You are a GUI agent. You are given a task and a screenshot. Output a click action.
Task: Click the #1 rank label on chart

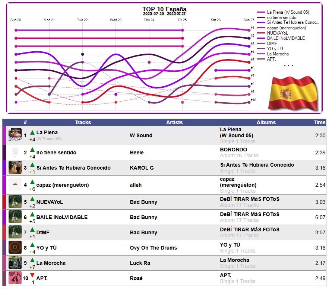[252, 28]
